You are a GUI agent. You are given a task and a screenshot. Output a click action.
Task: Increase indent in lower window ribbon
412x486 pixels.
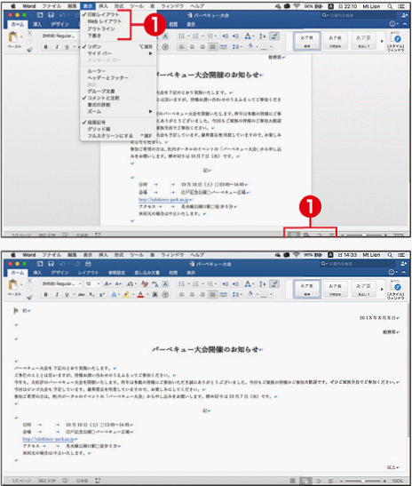pyautogui.click(x=235, y=283)
